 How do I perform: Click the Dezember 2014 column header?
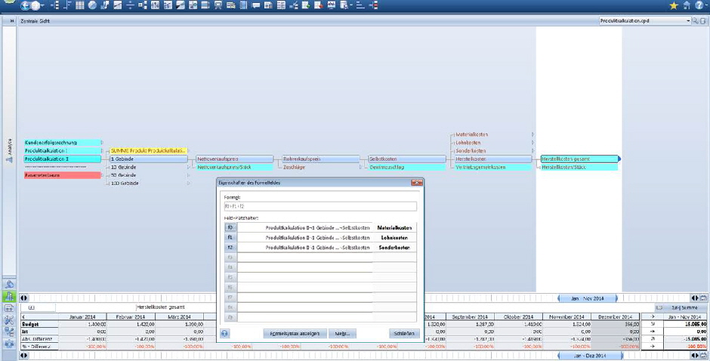615,316
